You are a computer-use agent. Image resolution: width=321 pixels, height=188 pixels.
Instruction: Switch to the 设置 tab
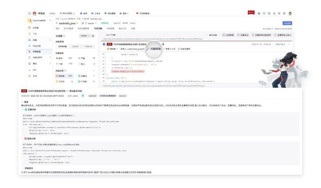click(x=133, y=29)
